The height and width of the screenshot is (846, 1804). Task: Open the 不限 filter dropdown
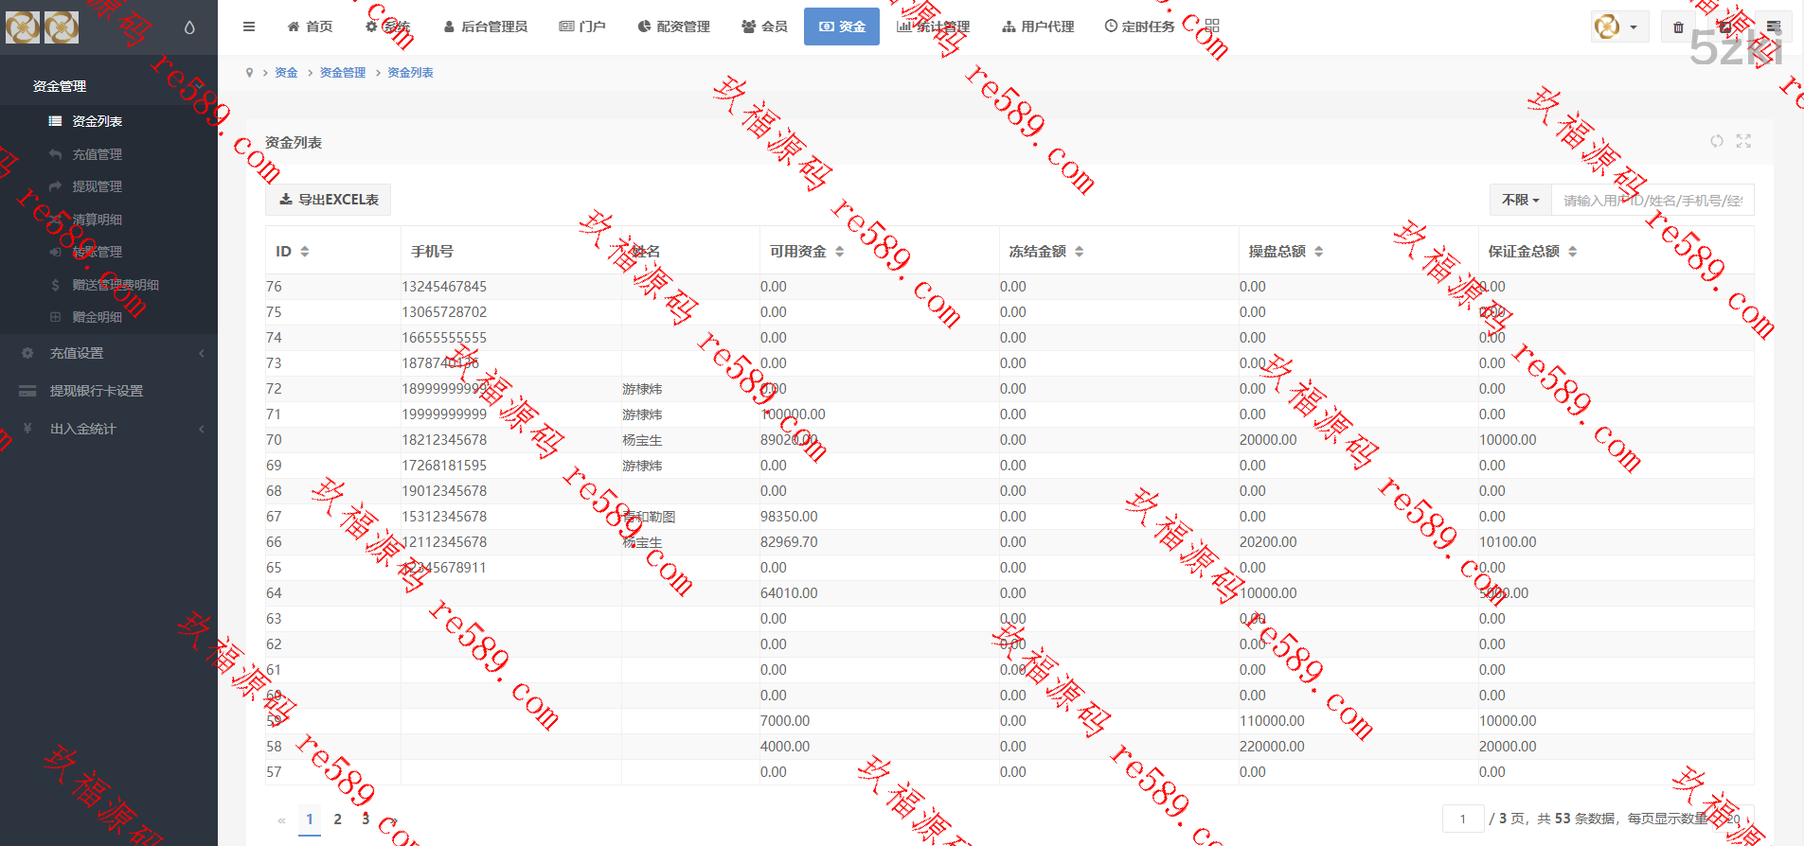[x=1520, y=201]
